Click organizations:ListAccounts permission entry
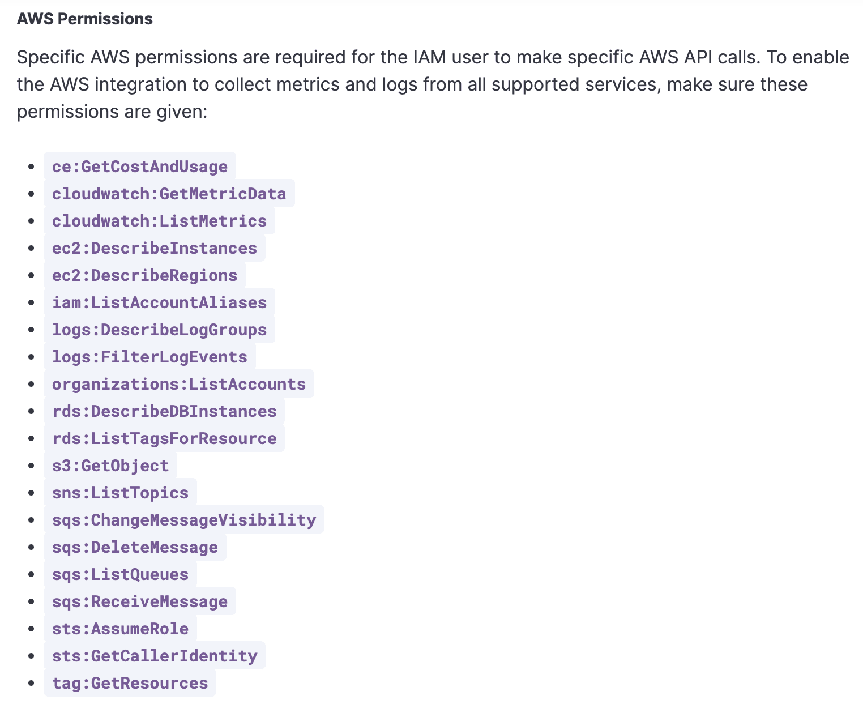 178,384
